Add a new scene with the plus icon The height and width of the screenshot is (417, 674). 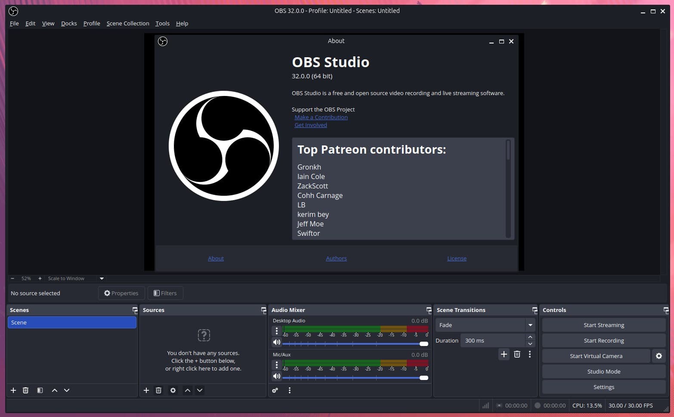point(13,390)
